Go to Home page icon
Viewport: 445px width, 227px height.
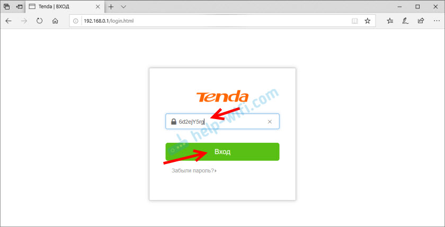click(x=55, y=21)
